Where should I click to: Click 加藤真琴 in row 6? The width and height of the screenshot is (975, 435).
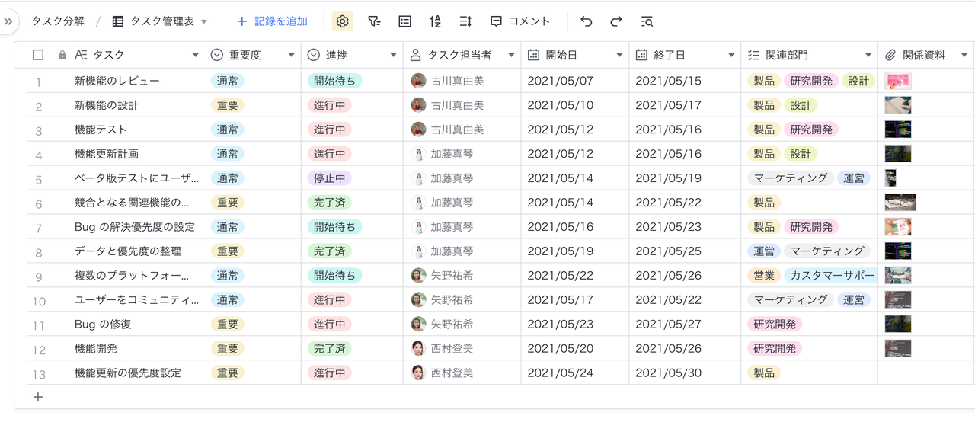pyautogui.click(x=452, y=203)
